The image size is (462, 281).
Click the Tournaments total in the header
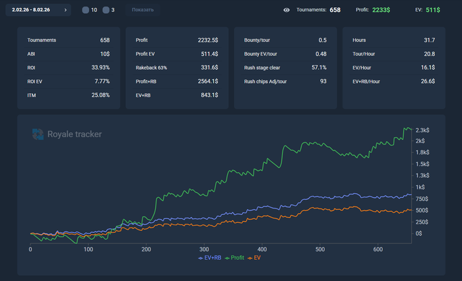tap(335, 11)
